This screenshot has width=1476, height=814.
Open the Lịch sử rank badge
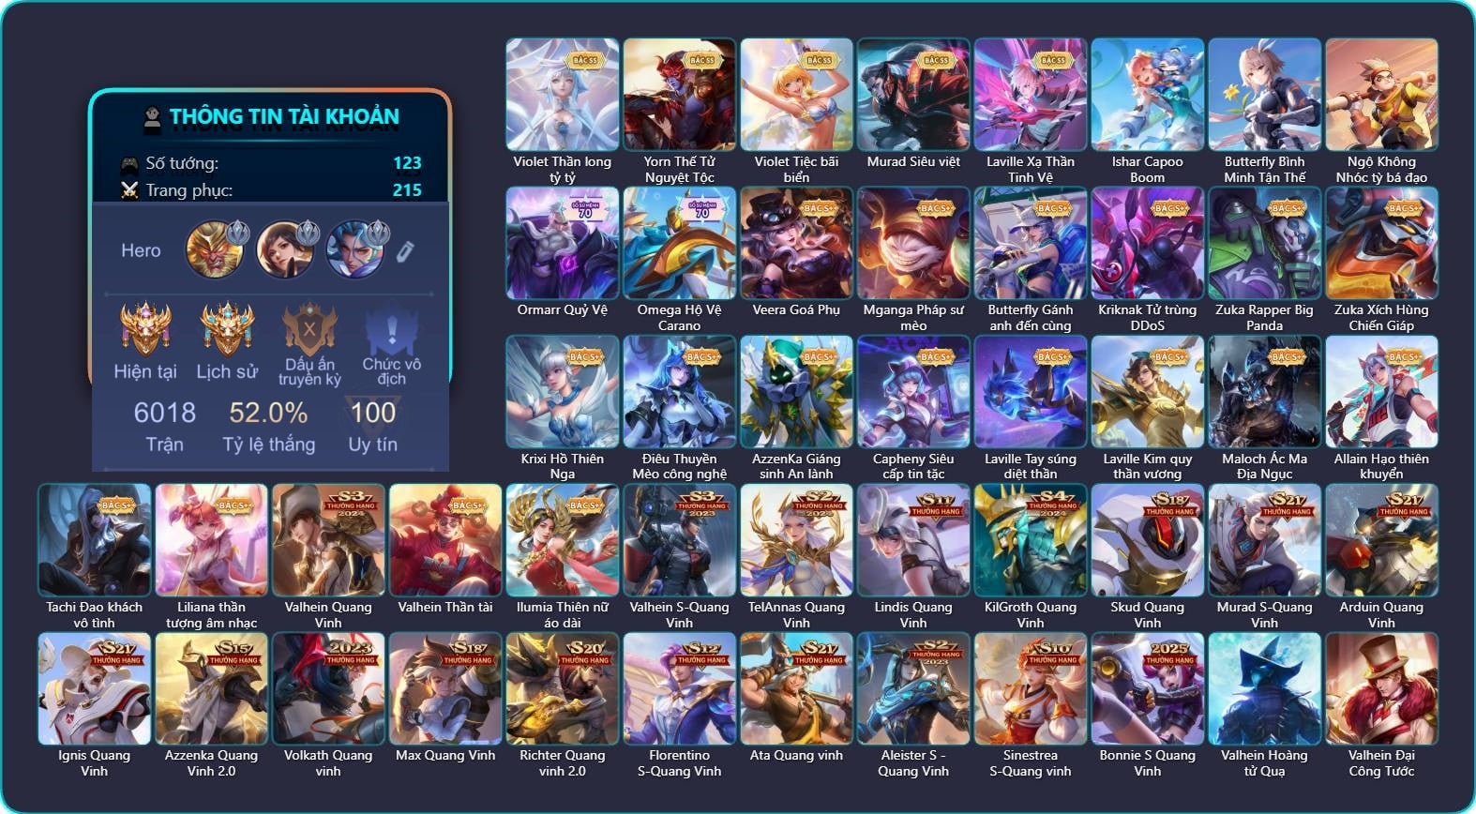pyautogui.click(x=227, y=329)
